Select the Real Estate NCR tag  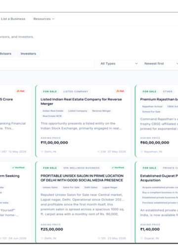click(52, 116)
